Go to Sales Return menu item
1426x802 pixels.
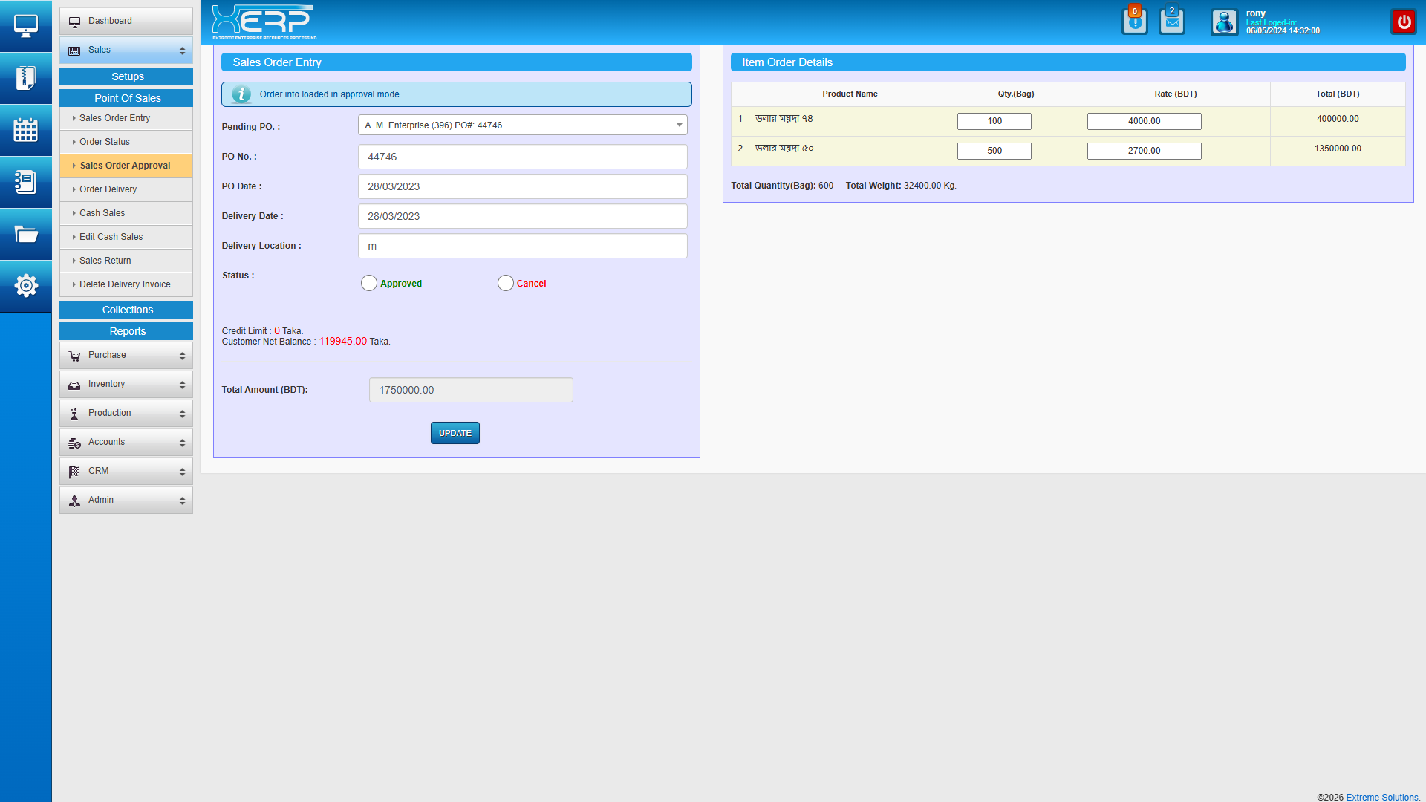(x=105, y=261)
